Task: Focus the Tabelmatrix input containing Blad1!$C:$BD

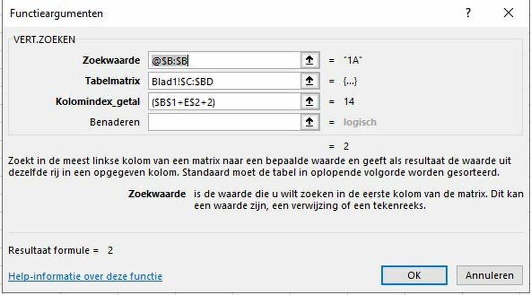Action: coord(224,81)
